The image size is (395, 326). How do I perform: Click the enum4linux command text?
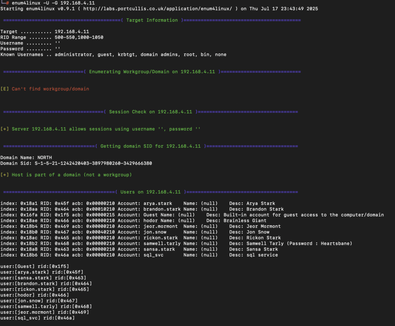(x=53, y=3)
